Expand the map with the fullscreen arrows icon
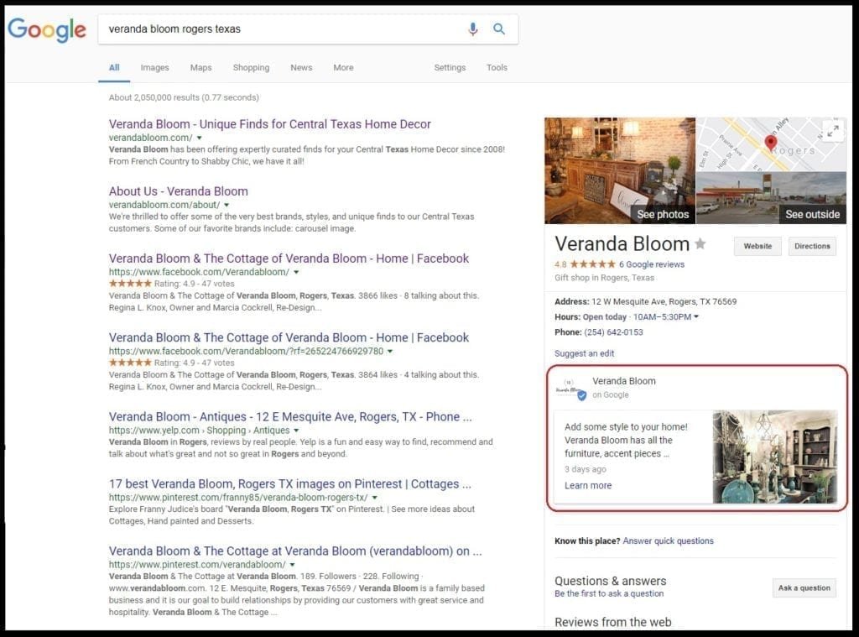This screenshot has height=637, width=859. pos(833,131)
